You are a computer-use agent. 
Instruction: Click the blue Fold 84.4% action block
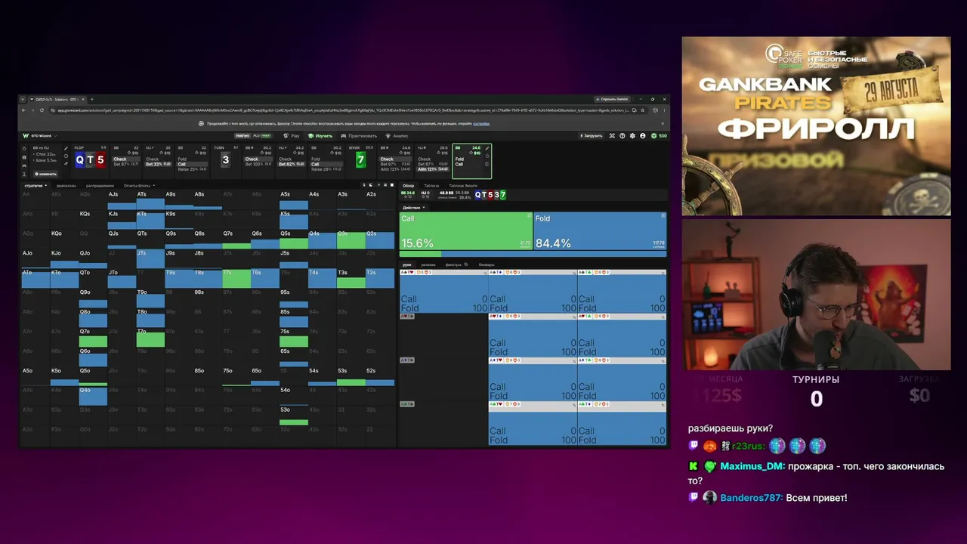(600, 230)
